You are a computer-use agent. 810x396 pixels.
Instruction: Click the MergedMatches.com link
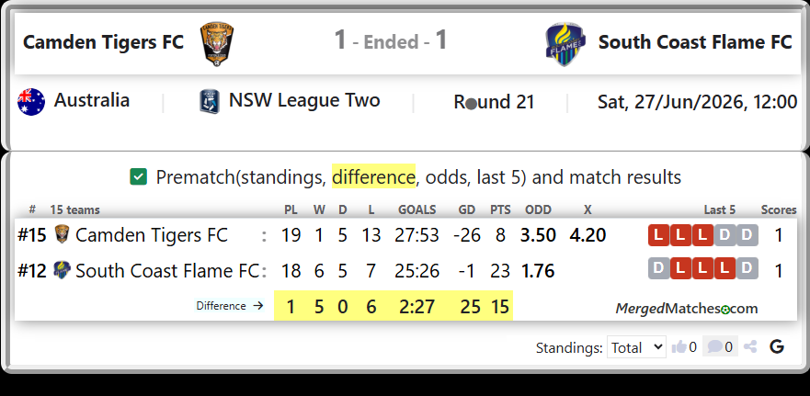pyautogui.click(x=687, y=309)
